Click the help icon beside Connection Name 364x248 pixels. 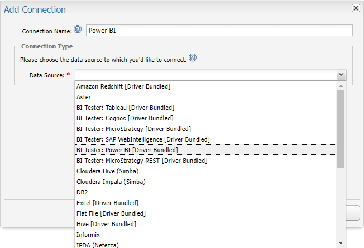click(78, 29)
